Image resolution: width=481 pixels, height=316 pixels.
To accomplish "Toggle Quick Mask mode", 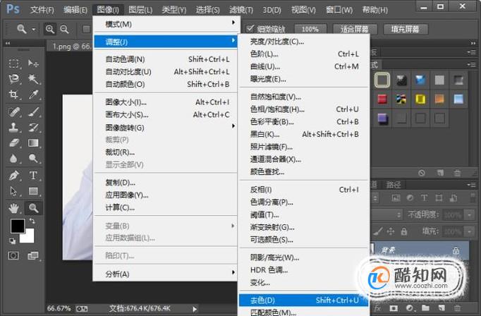I will click(x=13, y=255).
